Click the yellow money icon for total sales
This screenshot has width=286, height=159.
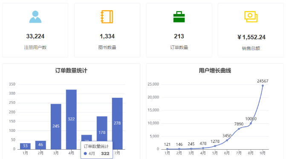click(x=251, y=17)
